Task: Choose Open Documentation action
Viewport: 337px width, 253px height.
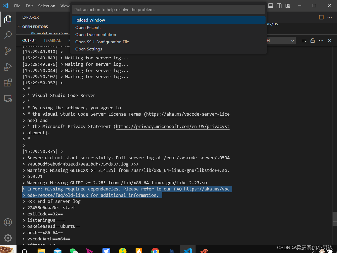Action: [169, 34]
